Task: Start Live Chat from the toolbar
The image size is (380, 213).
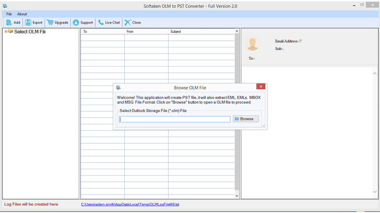Action: click(109, 22)
